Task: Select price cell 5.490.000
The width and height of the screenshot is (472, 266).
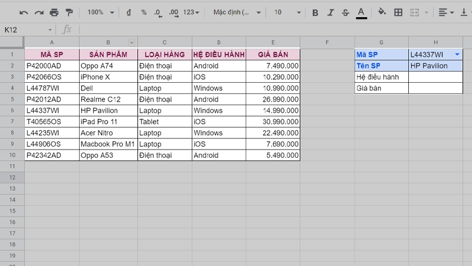Action: click(273, 155)
